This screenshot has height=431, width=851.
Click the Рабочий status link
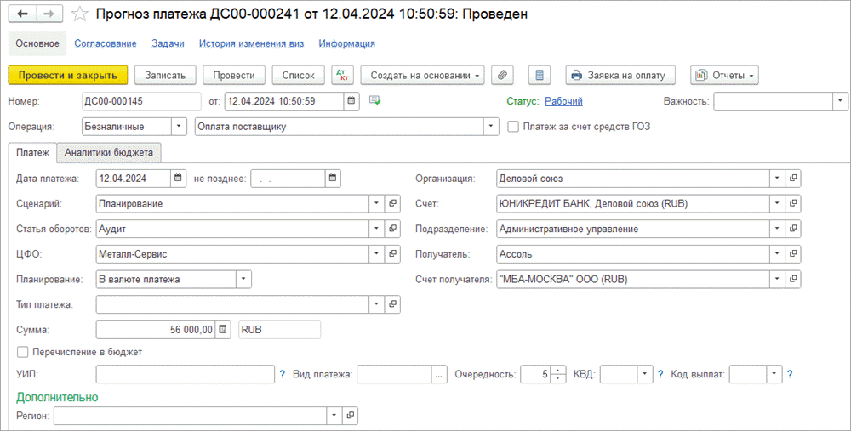563,101
